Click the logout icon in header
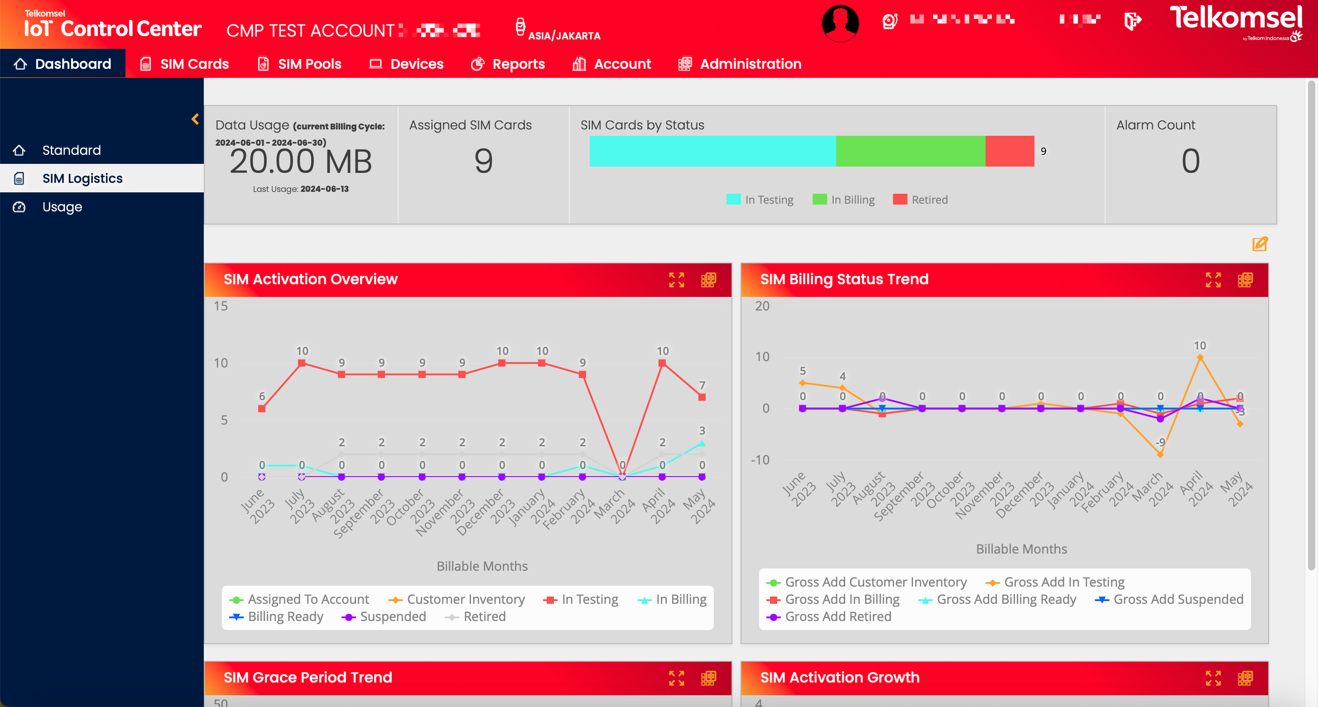 1132,21
